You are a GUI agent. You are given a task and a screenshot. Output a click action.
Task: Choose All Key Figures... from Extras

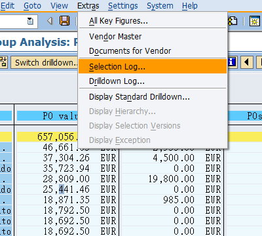[x=153, y=21]
